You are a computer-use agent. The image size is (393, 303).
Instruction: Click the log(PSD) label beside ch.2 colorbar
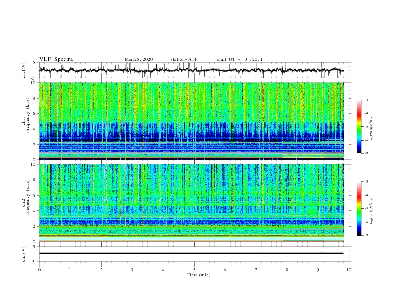tap(372, 210)
